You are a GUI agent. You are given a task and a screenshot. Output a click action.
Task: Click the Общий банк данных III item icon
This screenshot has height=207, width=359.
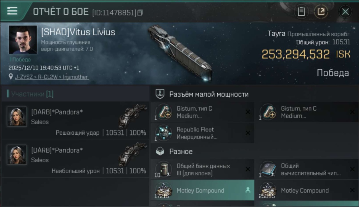[x=163, y=169]
